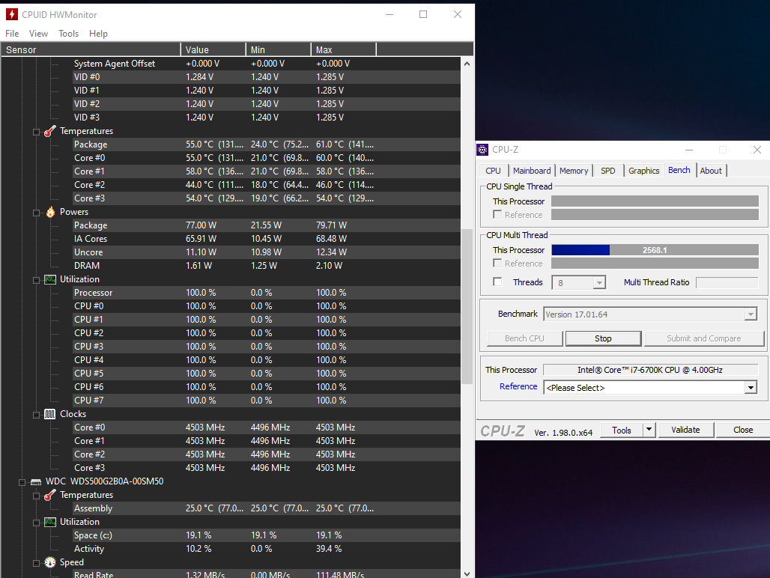Viewport: 770px width, 578px height.
Task: Click the Multi Thread progress bar showing 2568.1
Action: coord(655,250)
